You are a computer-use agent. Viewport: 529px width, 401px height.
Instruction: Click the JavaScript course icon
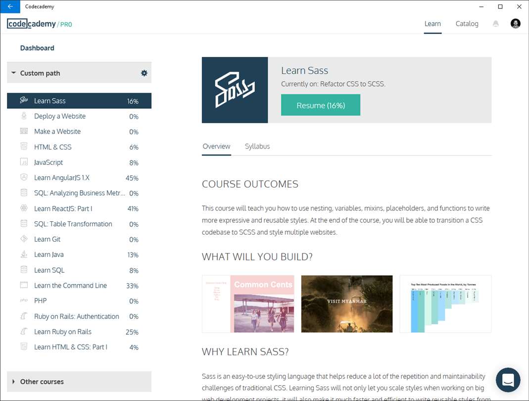(24, 162)
